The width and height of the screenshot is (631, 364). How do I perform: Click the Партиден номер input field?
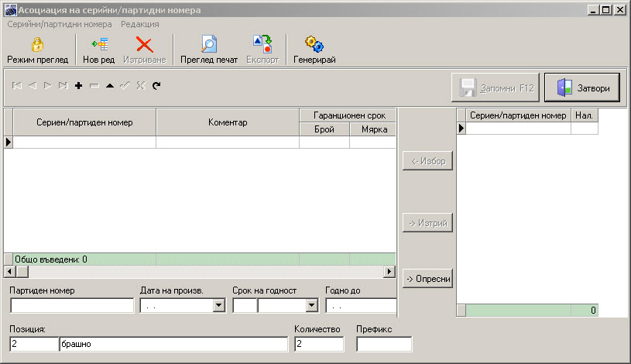(72, 306)
